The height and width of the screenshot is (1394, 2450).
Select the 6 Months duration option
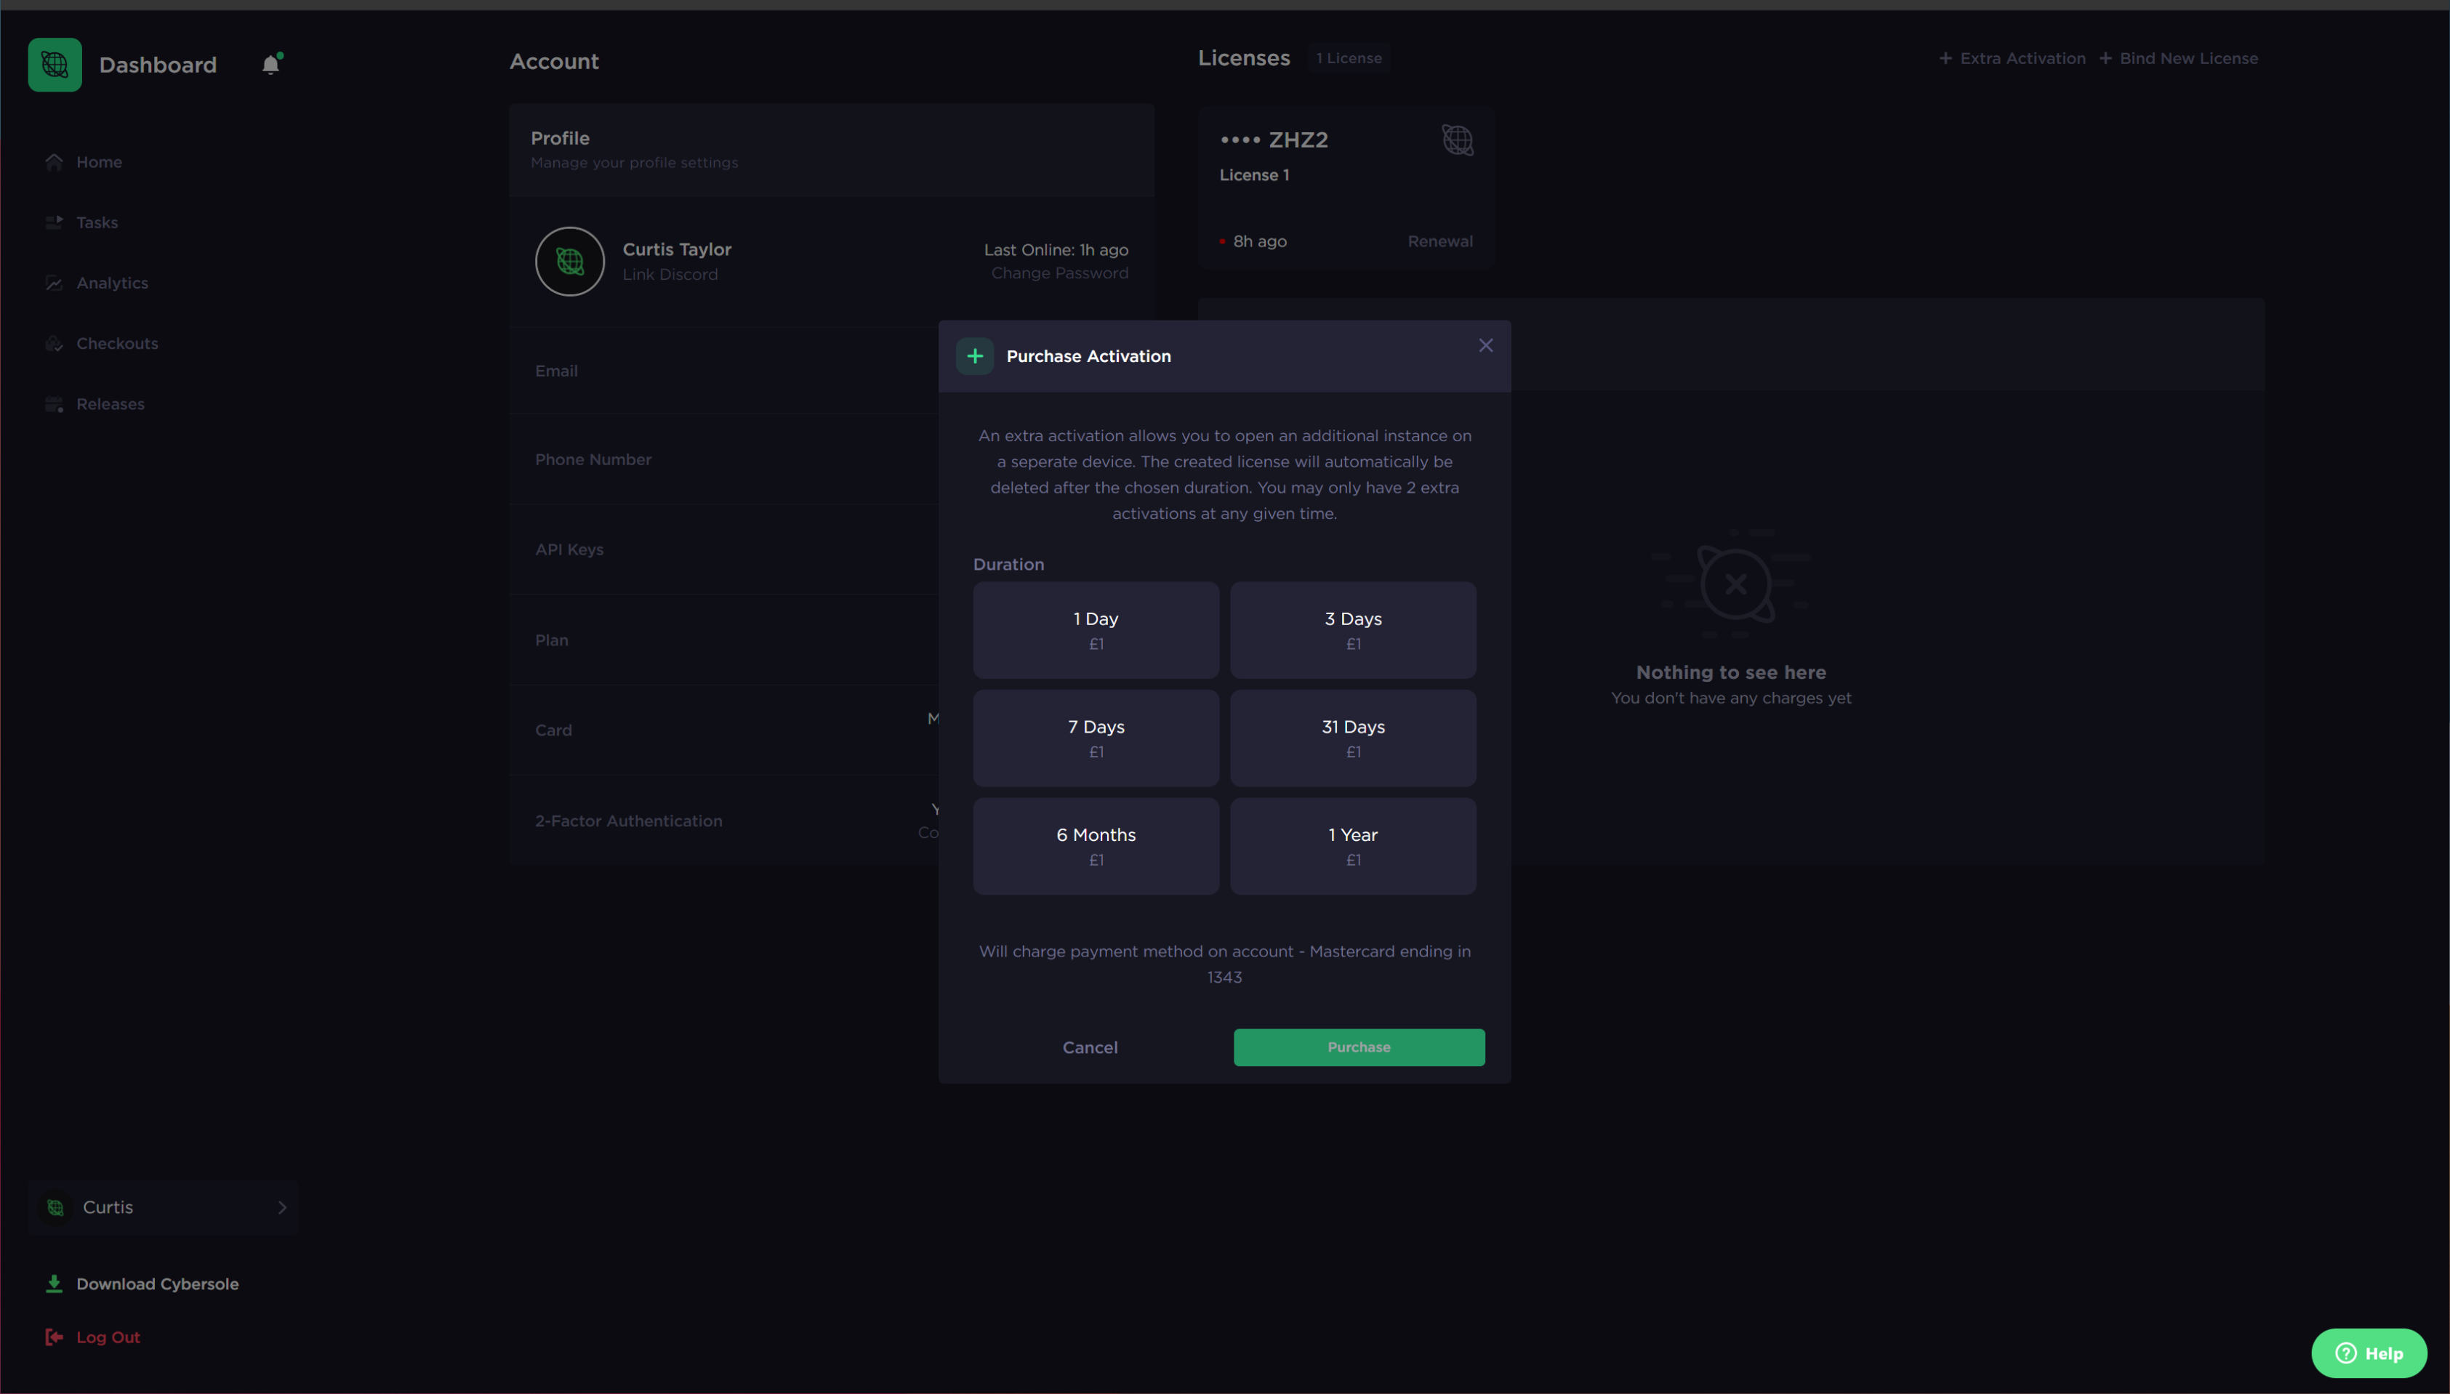pos(1096,846)
